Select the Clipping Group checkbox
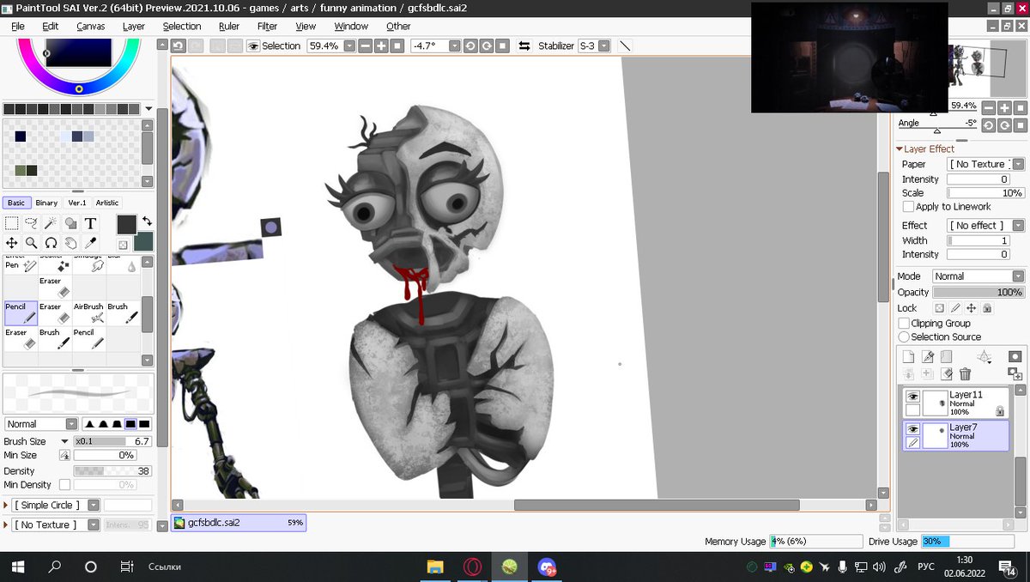Screen dimensions: 1030x582 pos(904,323)
